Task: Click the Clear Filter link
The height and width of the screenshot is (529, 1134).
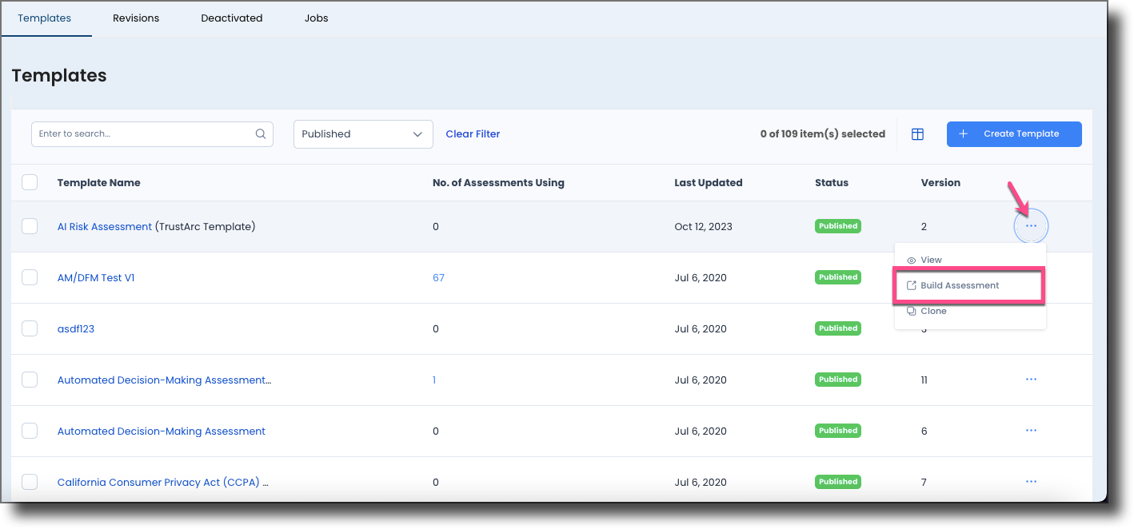Action: tap(473, 133)
